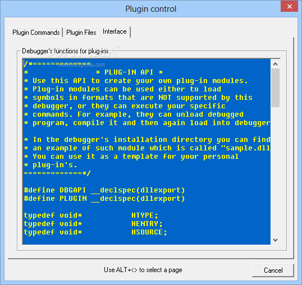The width and height of the screenshot is (302, 285).
Task: Click the 'typedef void* HSOURCE;' line
Action: pyautogui.click(x=95, y=232)
